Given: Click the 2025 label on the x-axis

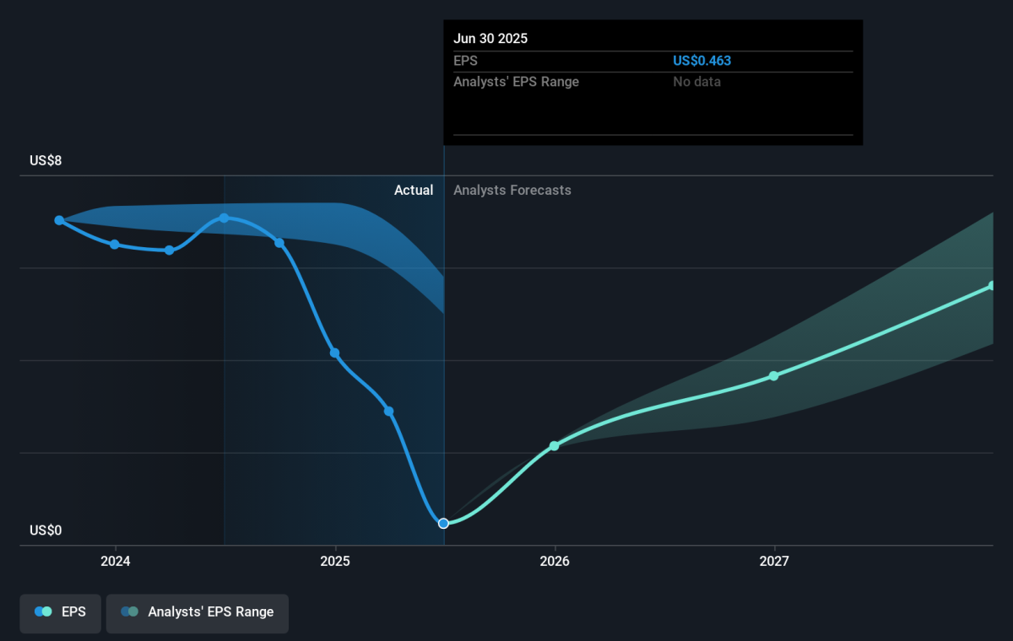Looking at the screenshot, I should [335, 561].
